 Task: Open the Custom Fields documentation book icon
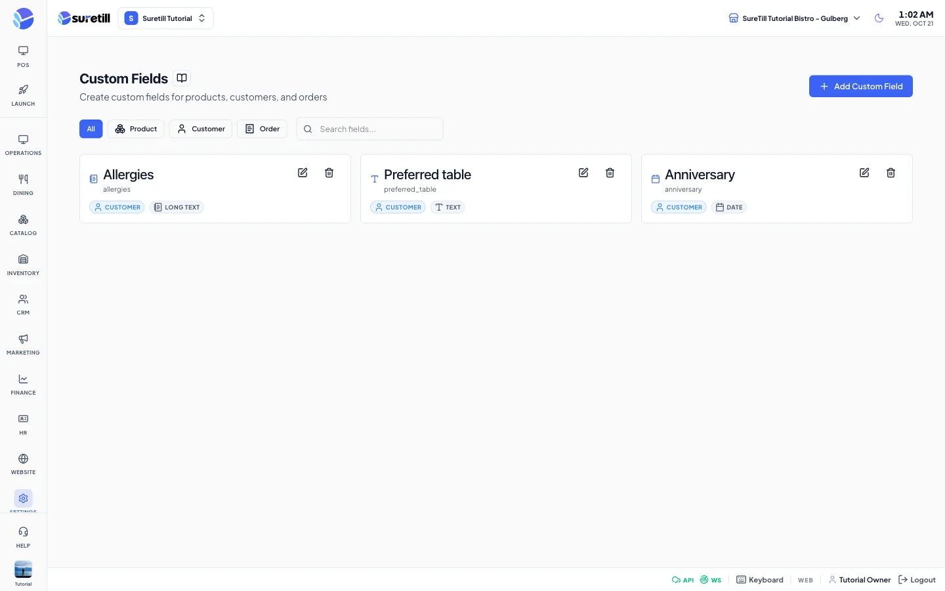182,78
